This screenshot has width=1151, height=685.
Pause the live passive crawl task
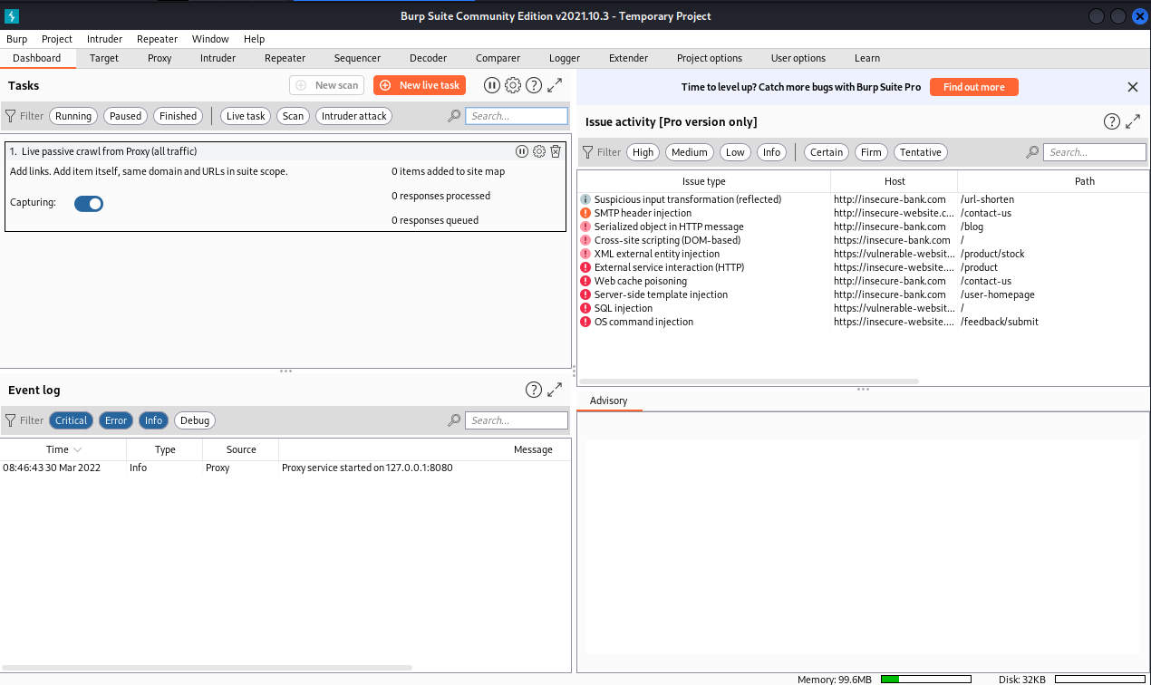(x=522, y=151)
